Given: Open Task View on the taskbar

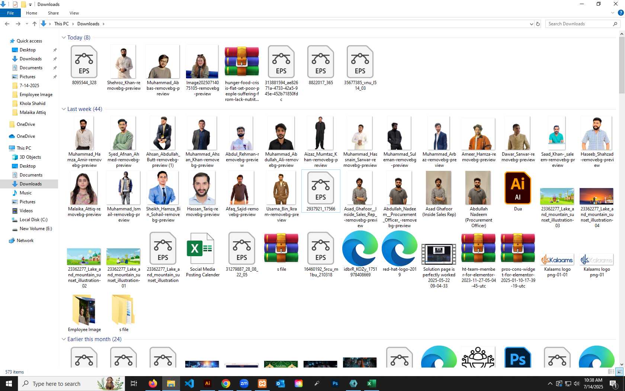Looking at the screenshot, I should [134, 384].
